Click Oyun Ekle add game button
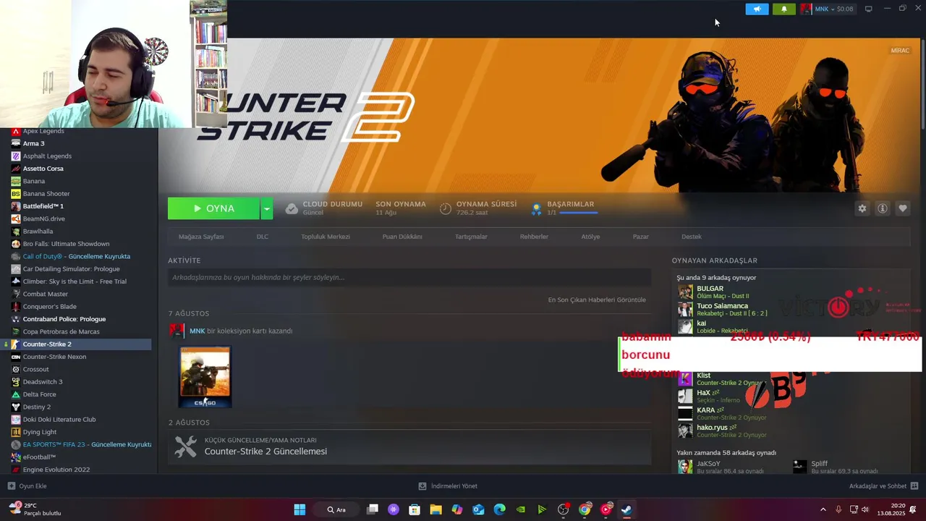The image size is (926, 521). (x=27, y=486)
